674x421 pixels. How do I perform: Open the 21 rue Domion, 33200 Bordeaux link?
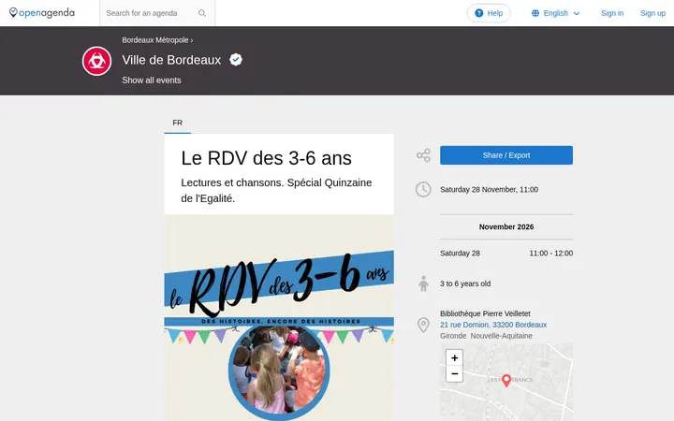[x=493, y=325]
